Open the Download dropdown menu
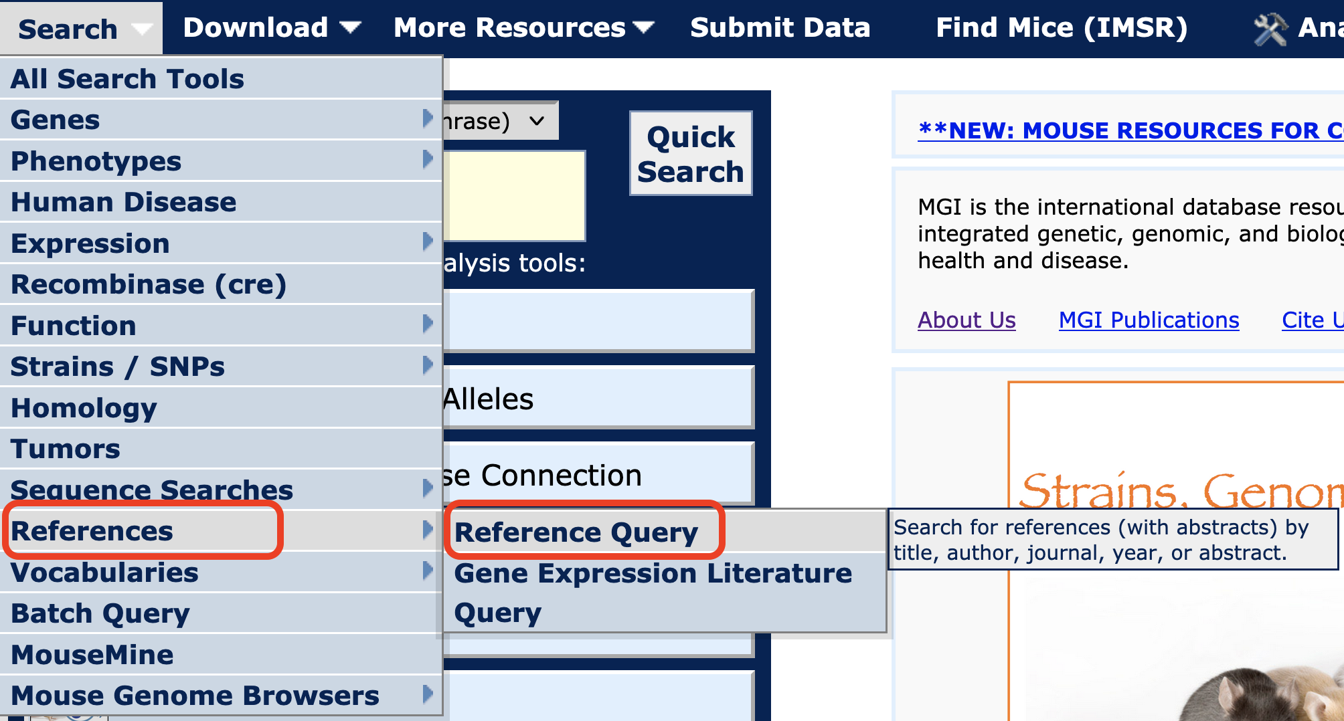Viewport: 1344px width, 721px height. pos(271,28)
